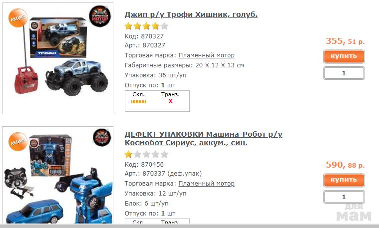Click the fifth star of Космобот Сириус rating

point(164,154)
